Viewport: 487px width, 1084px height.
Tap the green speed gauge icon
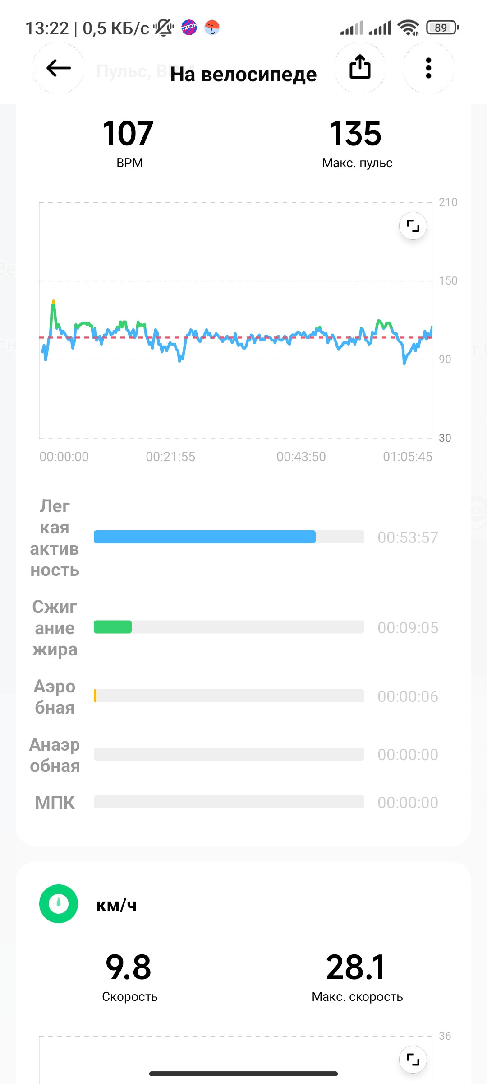59,904
